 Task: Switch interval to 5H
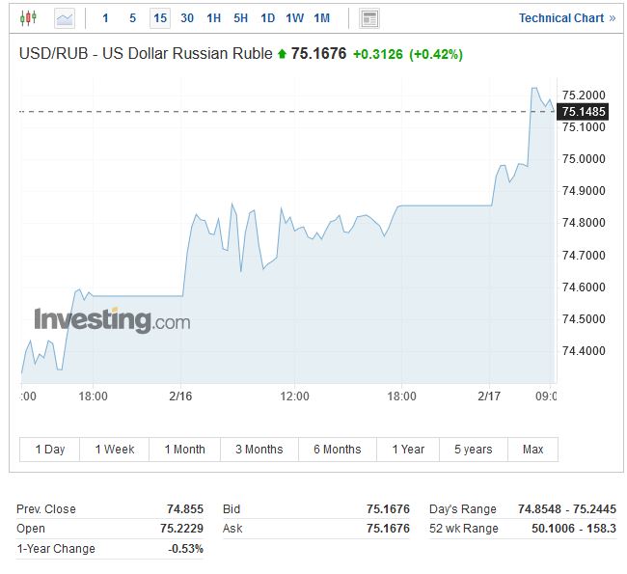(x=241, y=17)
